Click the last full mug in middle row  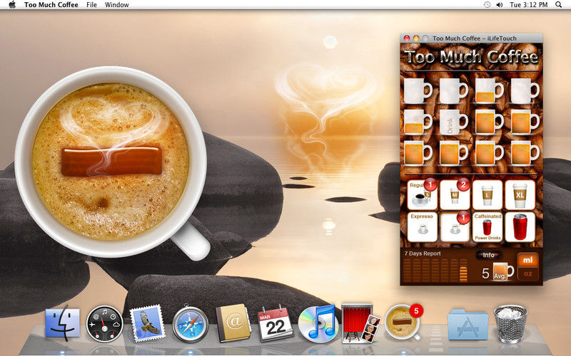525,122
